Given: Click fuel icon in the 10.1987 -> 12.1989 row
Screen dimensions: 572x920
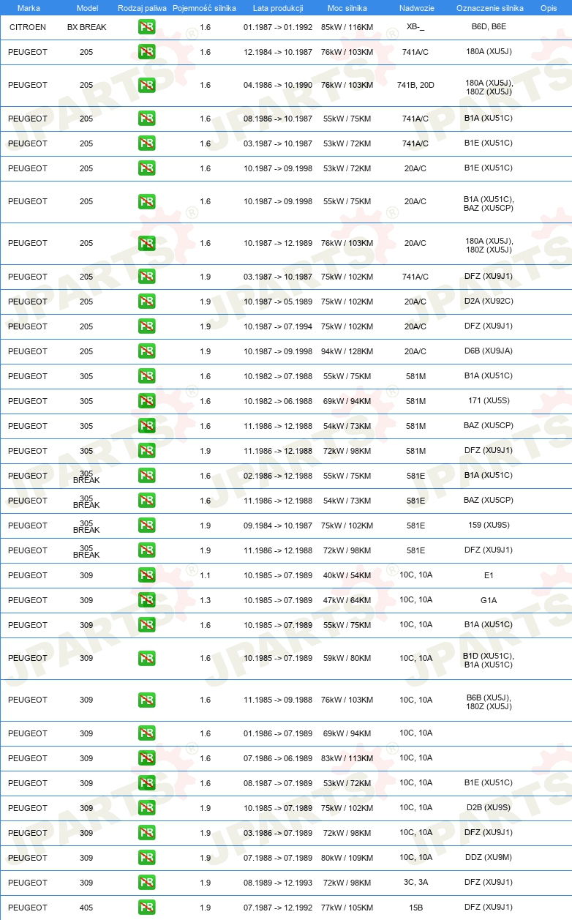Looking at the screenshot, I should (146, 244).
